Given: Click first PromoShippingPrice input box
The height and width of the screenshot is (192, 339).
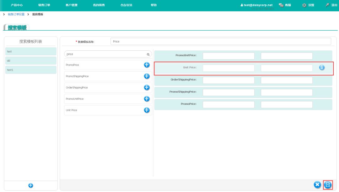Looking at the screenshot, I should pos(229,92).
